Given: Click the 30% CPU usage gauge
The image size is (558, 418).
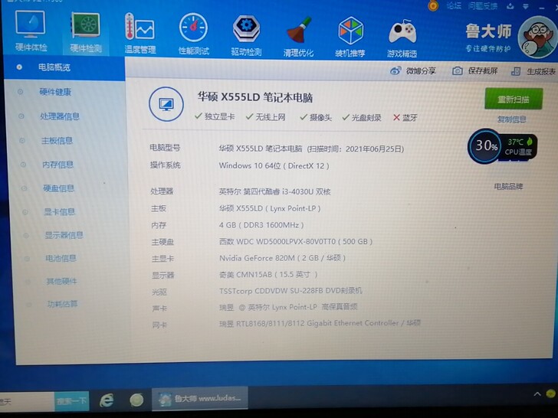Looking at the screenshot, I should tap(485, 145).
